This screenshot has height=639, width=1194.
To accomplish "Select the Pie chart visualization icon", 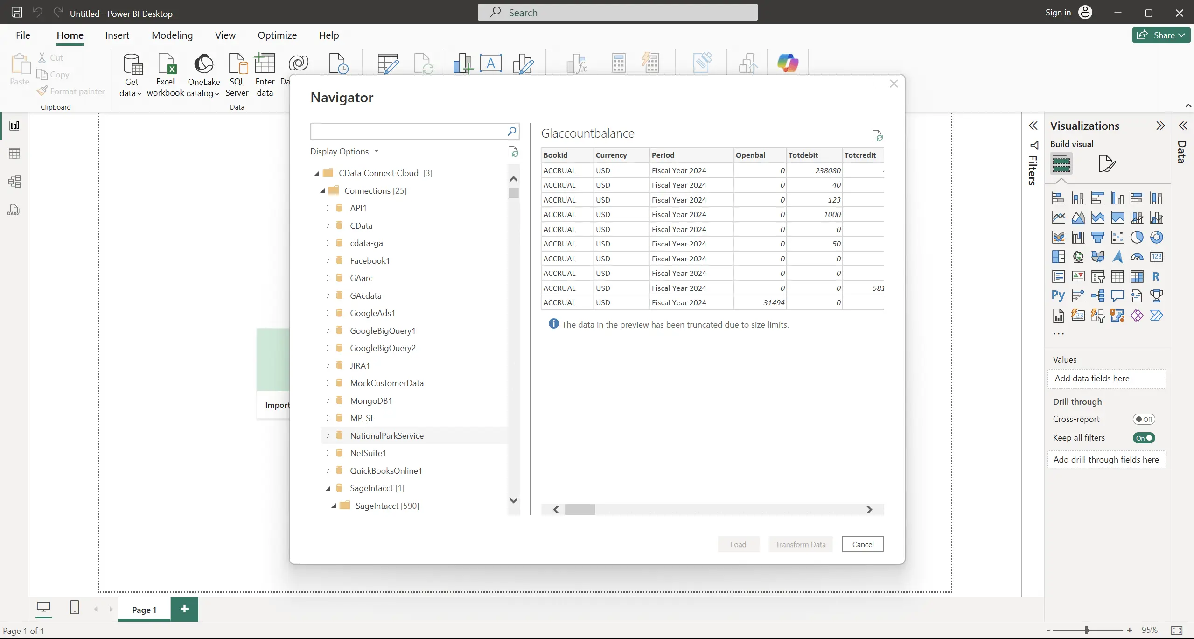I will [1137, 237].
